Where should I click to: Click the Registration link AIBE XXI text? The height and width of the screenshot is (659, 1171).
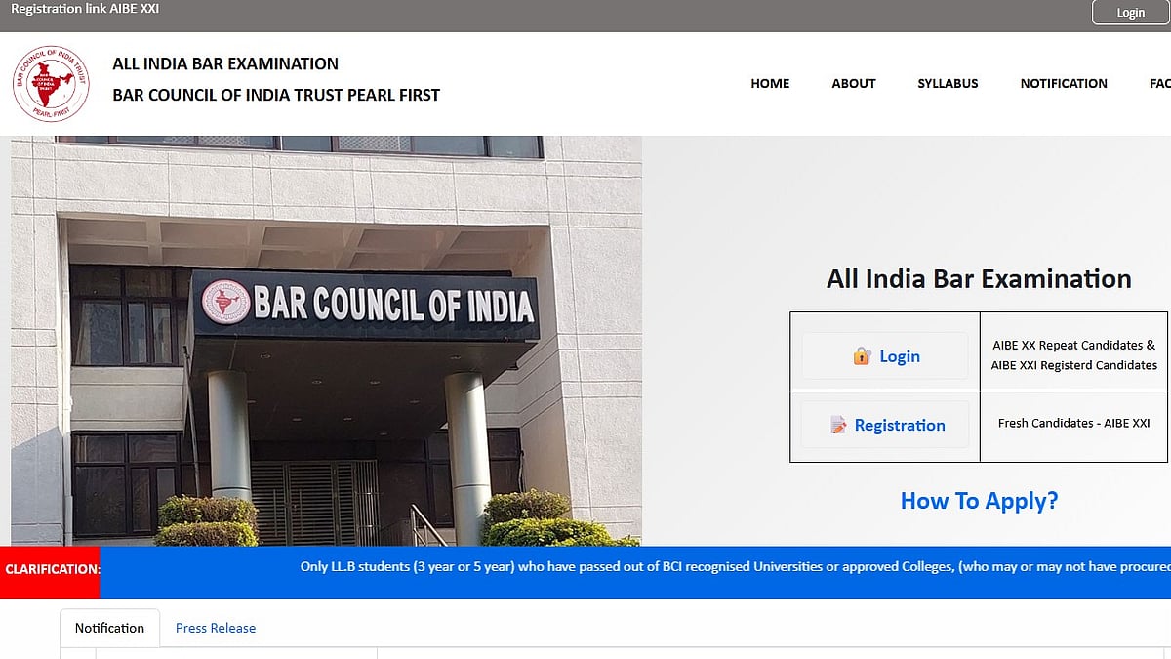(85, 9)
